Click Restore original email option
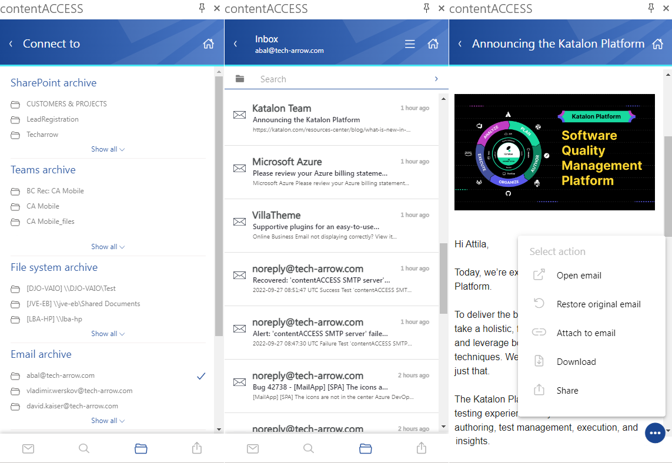 [x=599, y=304]
